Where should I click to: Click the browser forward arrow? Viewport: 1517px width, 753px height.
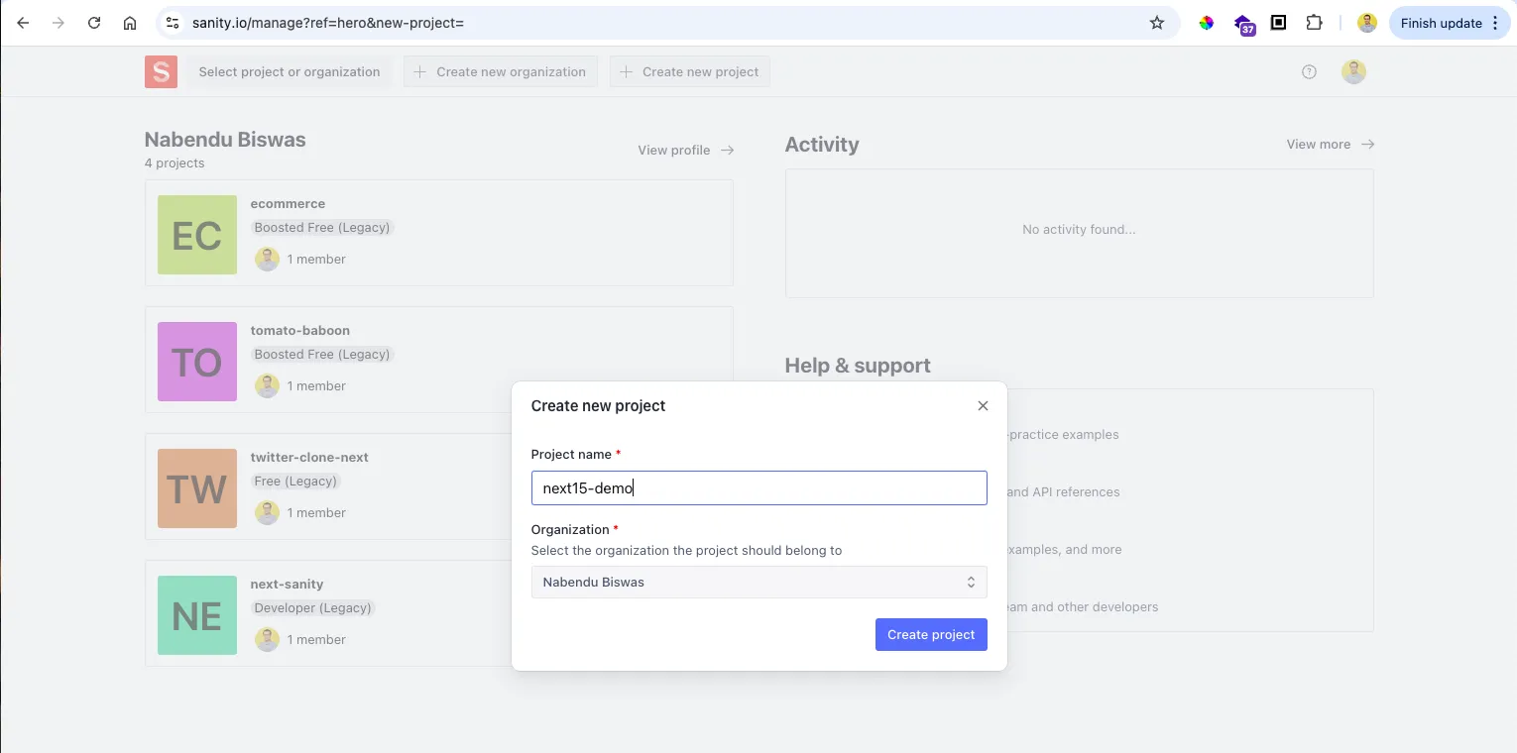pos(58,23)
